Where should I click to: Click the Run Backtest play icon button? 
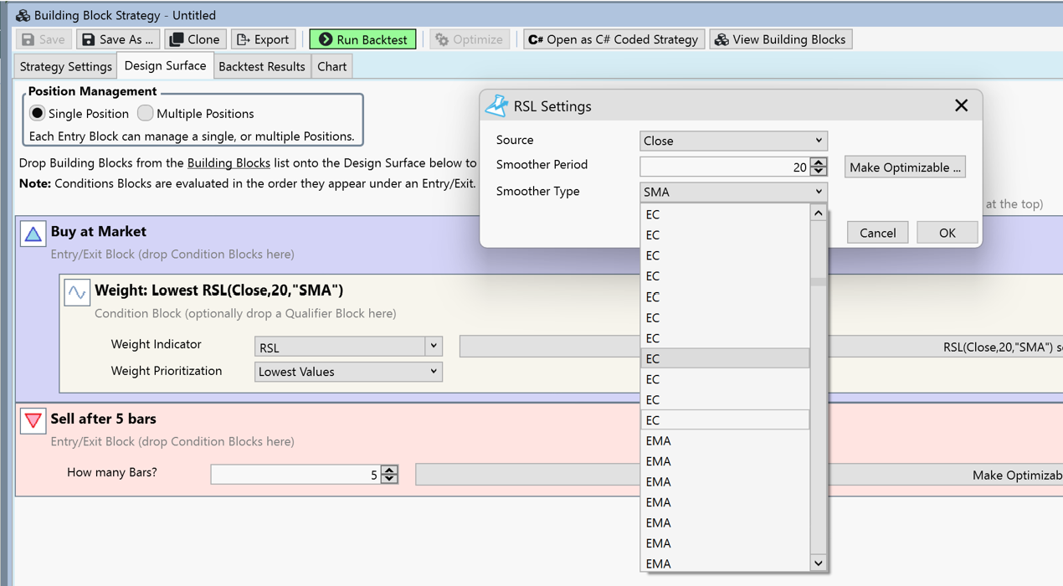point(362,39)
